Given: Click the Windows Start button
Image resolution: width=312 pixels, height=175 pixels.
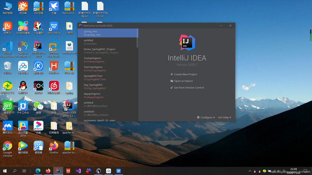Looking at the screenshot, I should click(x=5, y=171).
